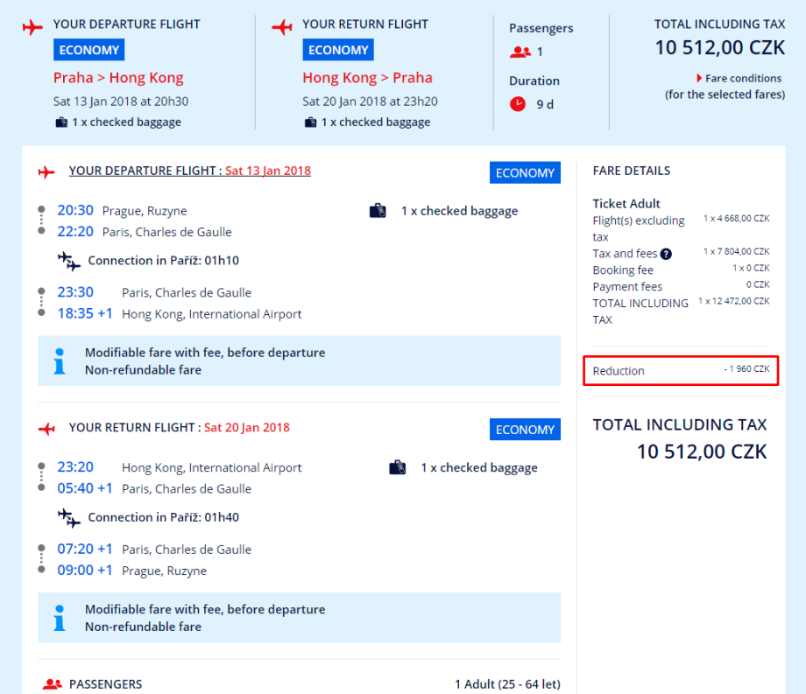Click the Tax and fees help question icon
Viewport: 806px width, 694px height.
[666, 254]
